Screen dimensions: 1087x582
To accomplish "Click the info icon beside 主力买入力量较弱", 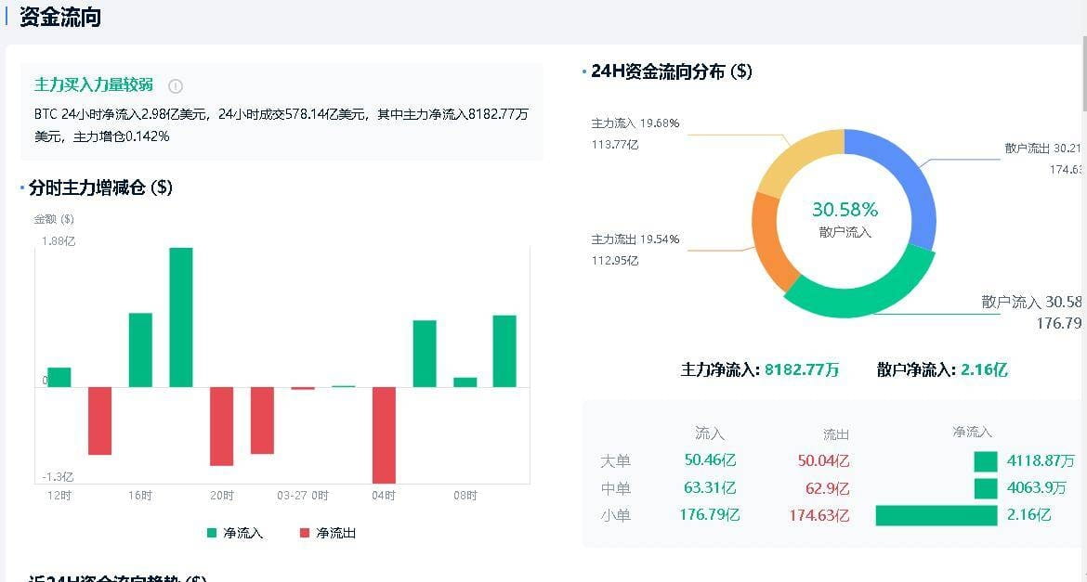I will coord(176,86).
